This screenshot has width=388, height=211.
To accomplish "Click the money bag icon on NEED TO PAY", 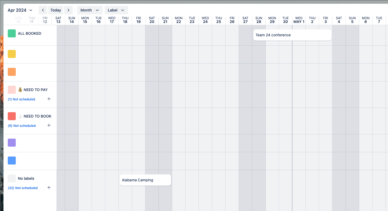I will click(20, 89).
